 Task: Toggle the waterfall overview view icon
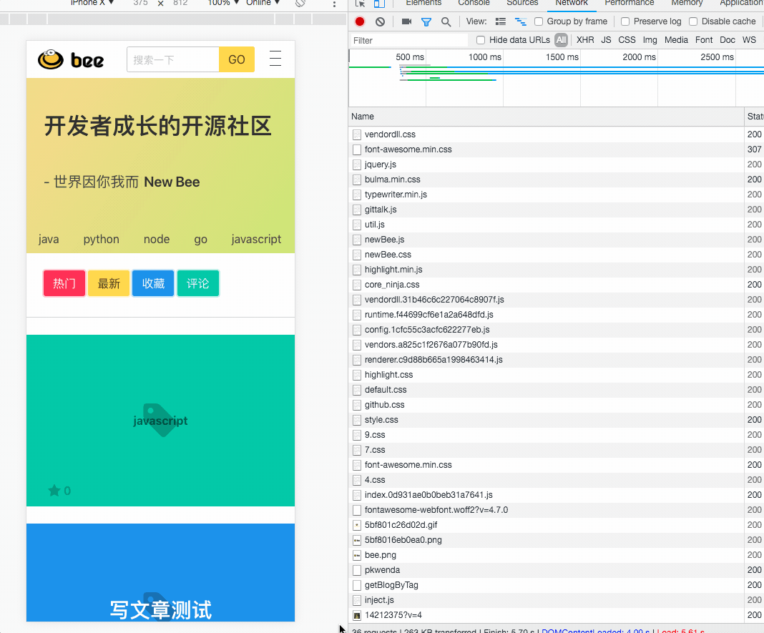521,21
